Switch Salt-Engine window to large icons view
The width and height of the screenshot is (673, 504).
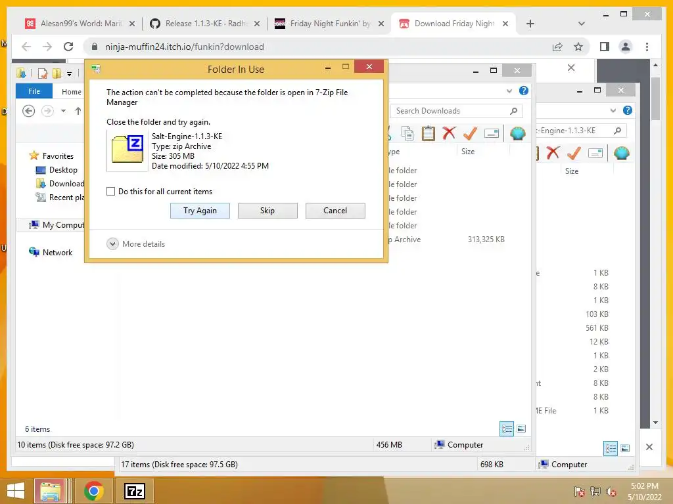pyautogui.click(x=625, y=448)
